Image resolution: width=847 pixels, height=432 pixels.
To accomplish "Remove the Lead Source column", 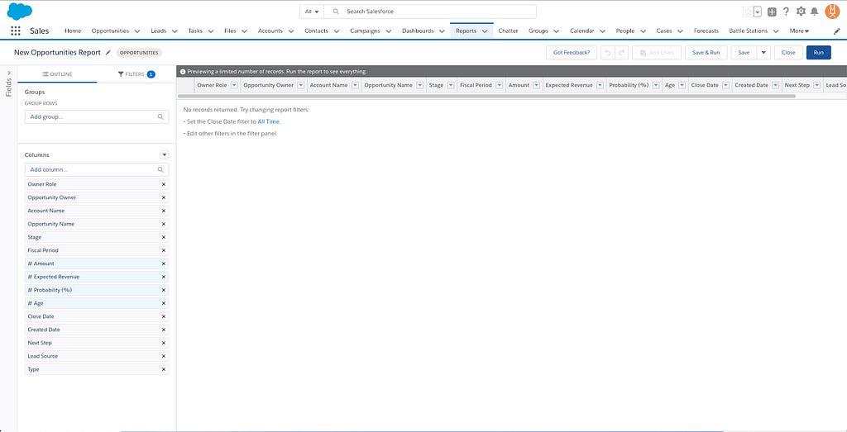I will [x=163, y=356].
